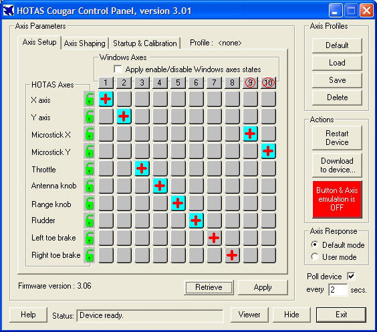The image size is (377, 332).
Task: Click the Exit button
Action: tap(341, 315)
